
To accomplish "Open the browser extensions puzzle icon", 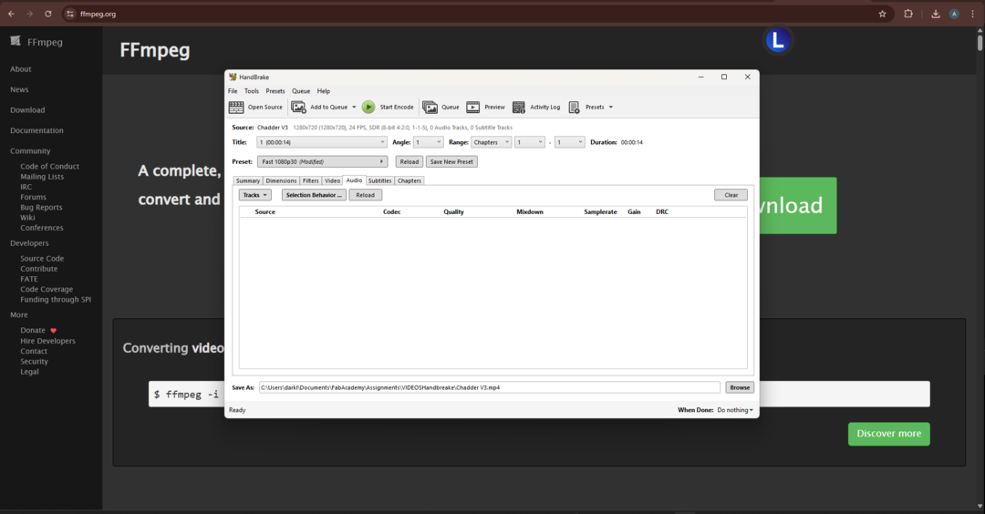I will [908, 14].
